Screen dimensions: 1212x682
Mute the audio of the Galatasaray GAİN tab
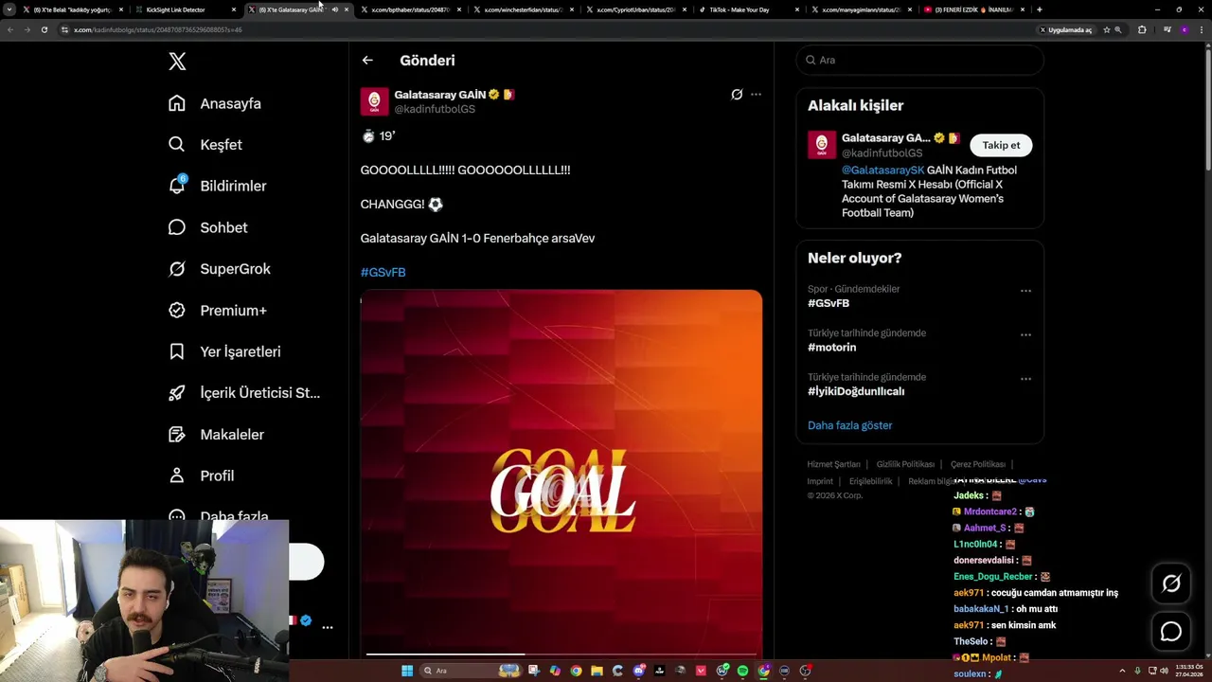tap(334, 9)
